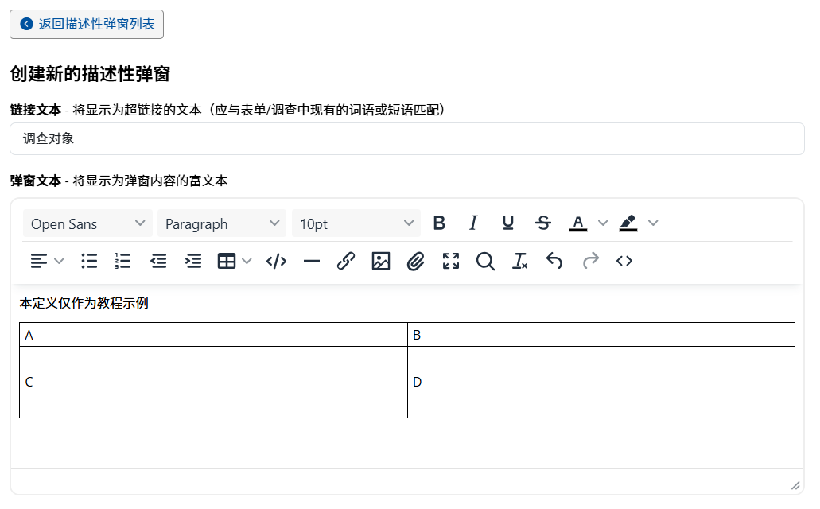
Task: Toggle underline formatting
Action: pos(507,223)
